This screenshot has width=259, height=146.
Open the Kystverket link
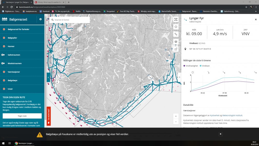[x=214, y=115]
